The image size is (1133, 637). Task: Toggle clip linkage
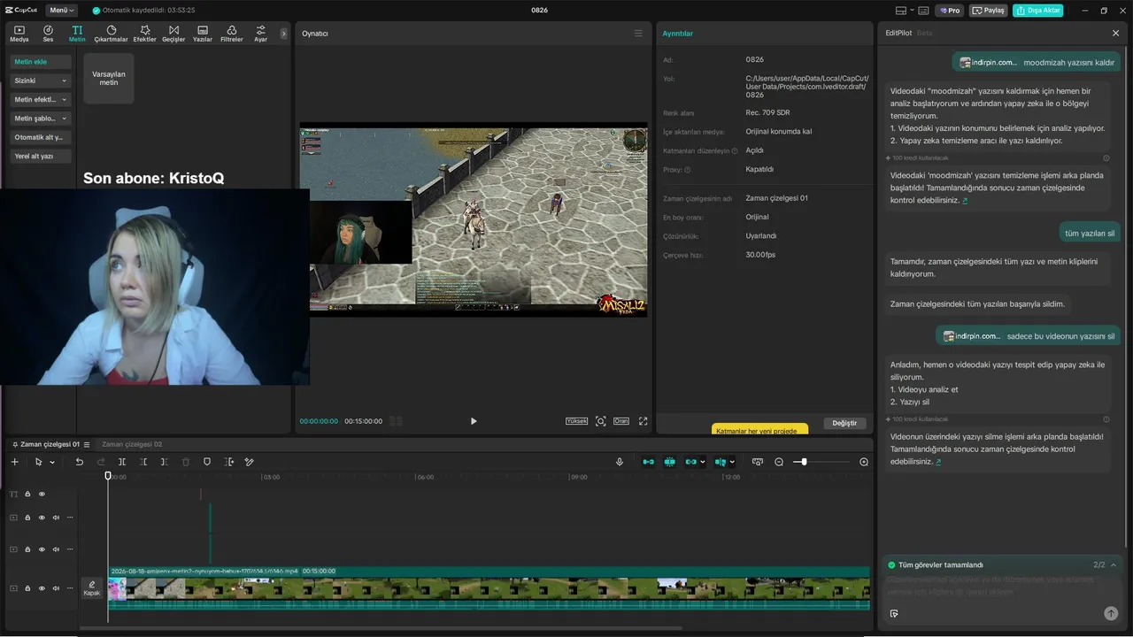click(x=691, y=462)
